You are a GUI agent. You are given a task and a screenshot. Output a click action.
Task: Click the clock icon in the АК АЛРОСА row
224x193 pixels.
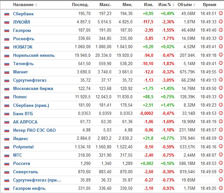click(x=221, y=121)
